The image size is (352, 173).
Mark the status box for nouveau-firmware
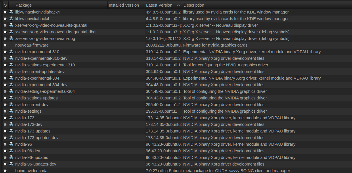click(x=5, y=45)
